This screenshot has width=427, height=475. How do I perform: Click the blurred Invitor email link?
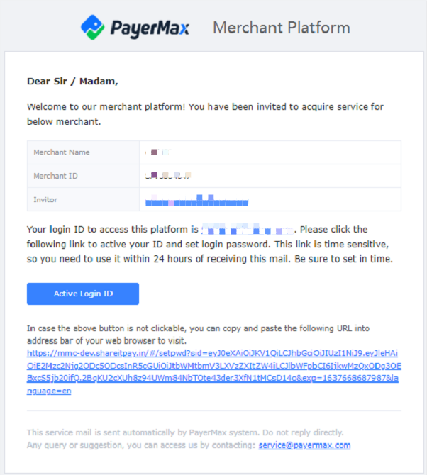[x=196, y=200]
